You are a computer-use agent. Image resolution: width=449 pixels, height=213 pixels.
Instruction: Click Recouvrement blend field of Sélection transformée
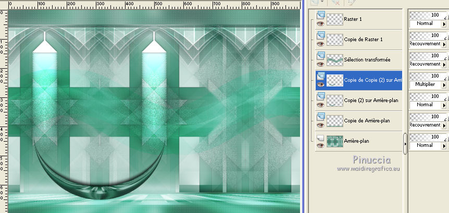click(426, 65)
